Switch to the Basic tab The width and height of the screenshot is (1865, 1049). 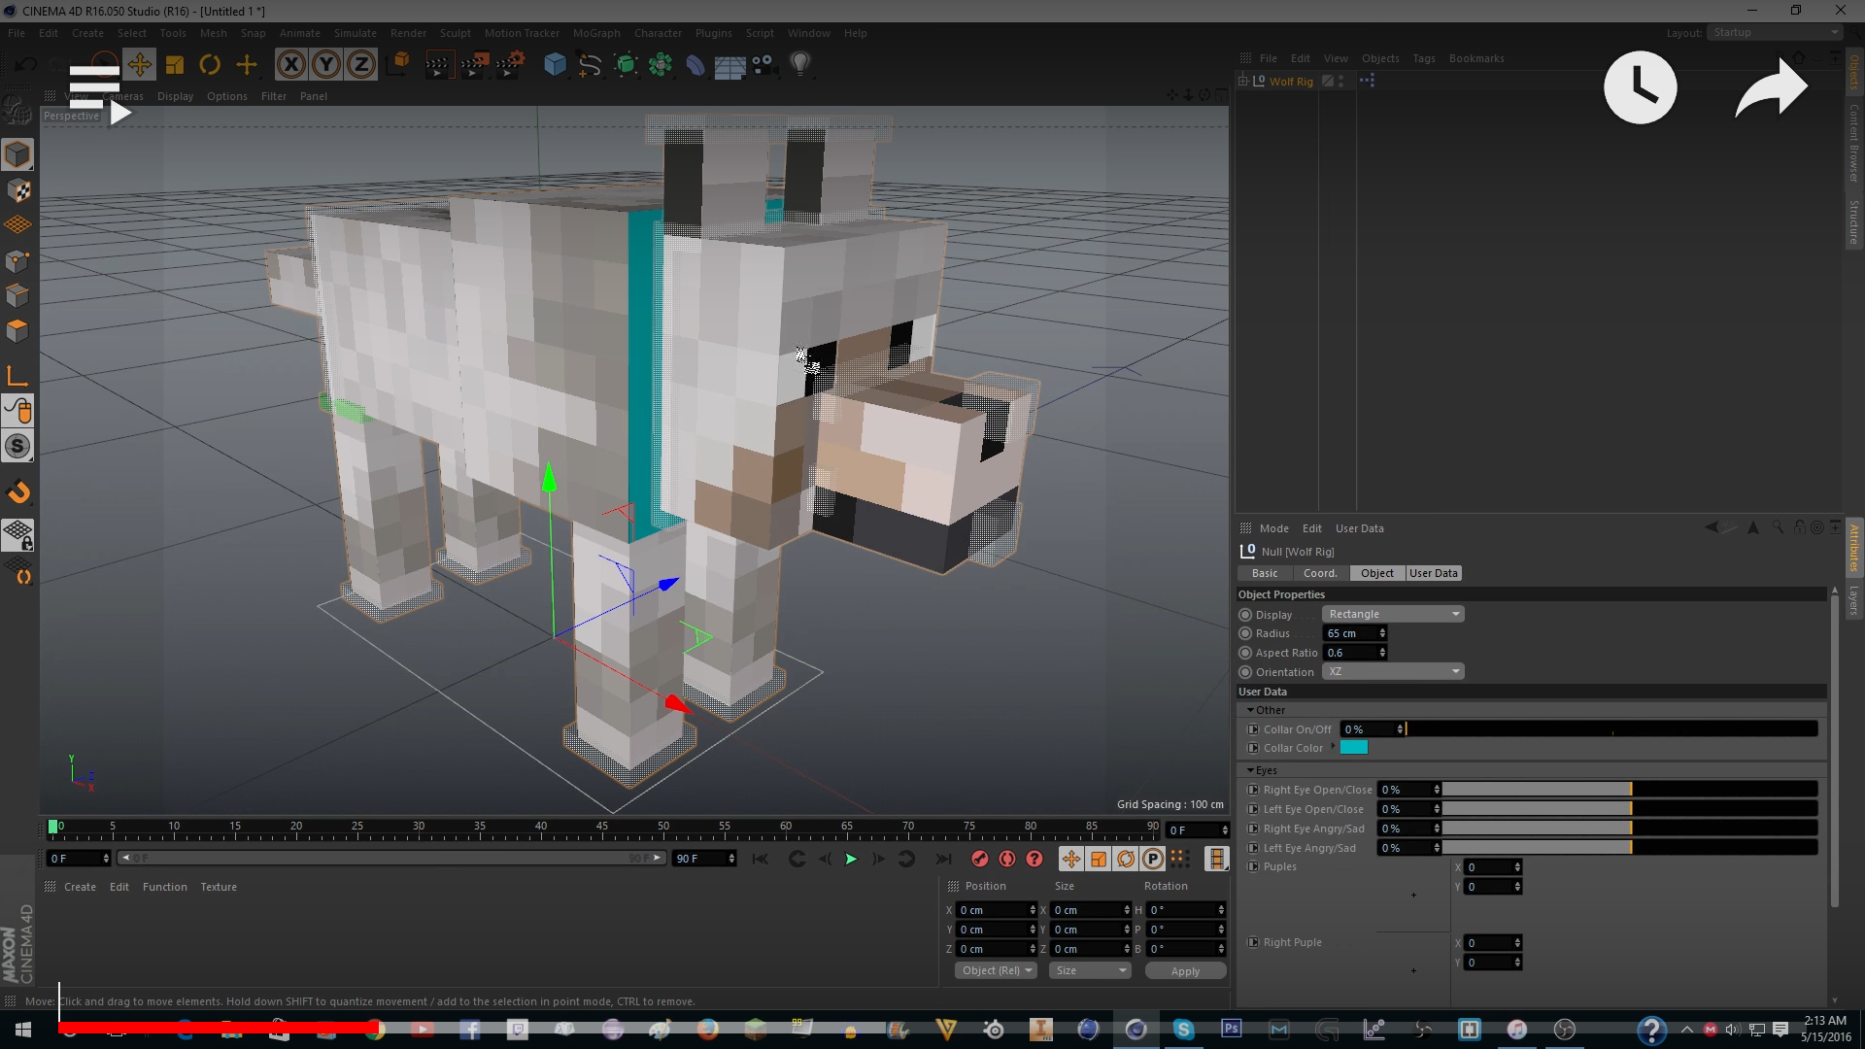point(1265,573)
